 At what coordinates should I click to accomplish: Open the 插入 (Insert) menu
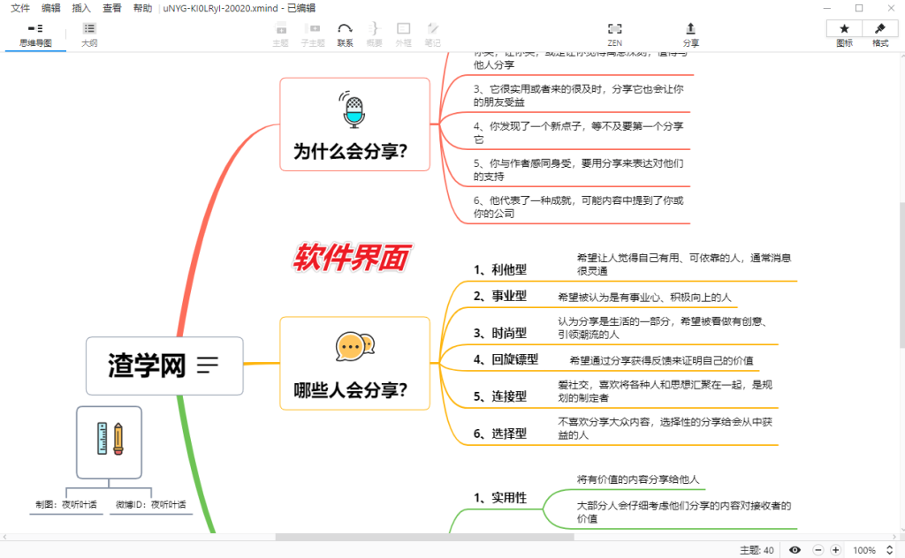[82, 8]
